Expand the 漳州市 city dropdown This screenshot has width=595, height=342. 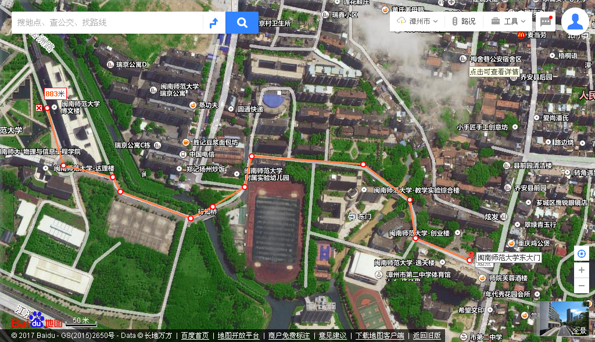(x=417, y=21)
